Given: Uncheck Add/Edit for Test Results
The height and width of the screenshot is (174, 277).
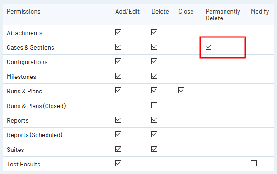Looking at the screenshot, I should click(x=118, y=164).
